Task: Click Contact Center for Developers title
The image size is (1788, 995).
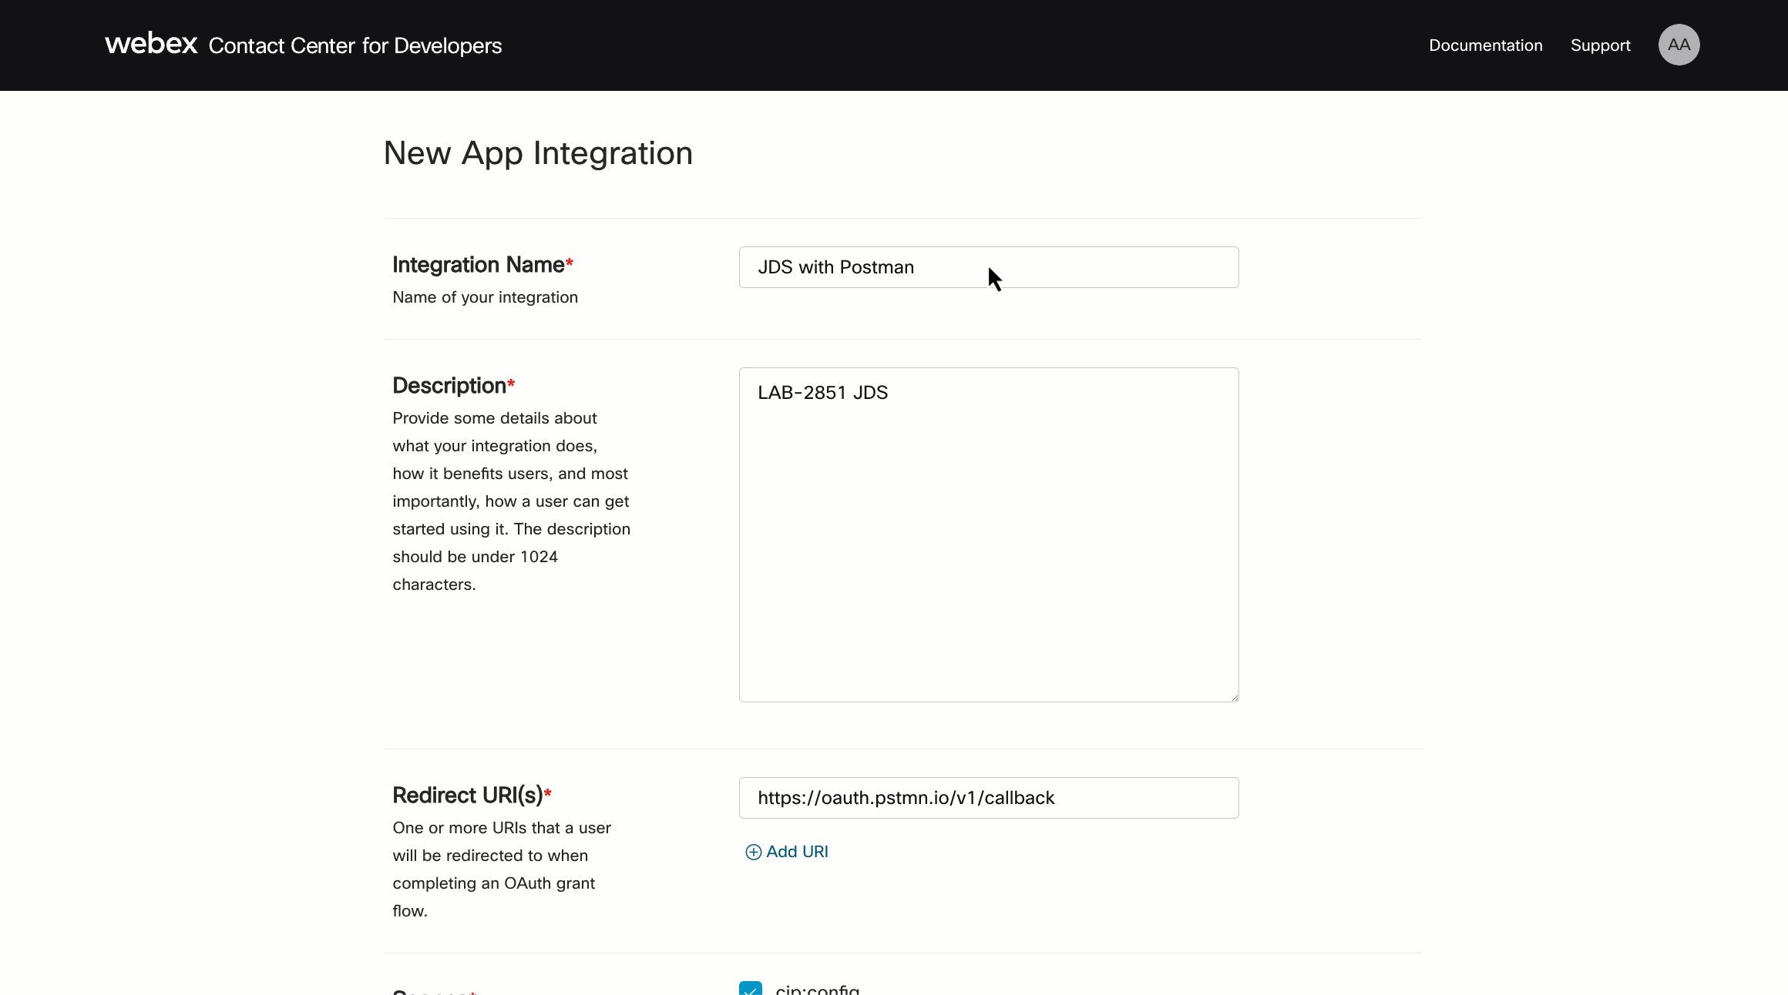Action: tap(355, 46)
